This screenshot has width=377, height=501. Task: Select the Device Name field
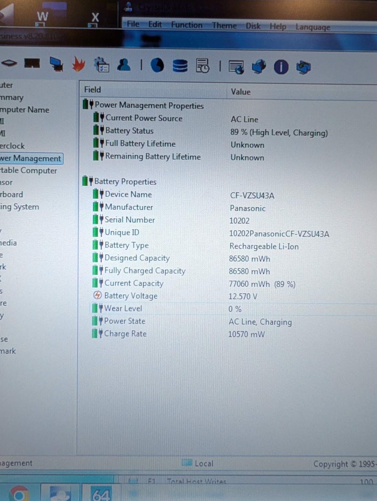click(128, 194)
